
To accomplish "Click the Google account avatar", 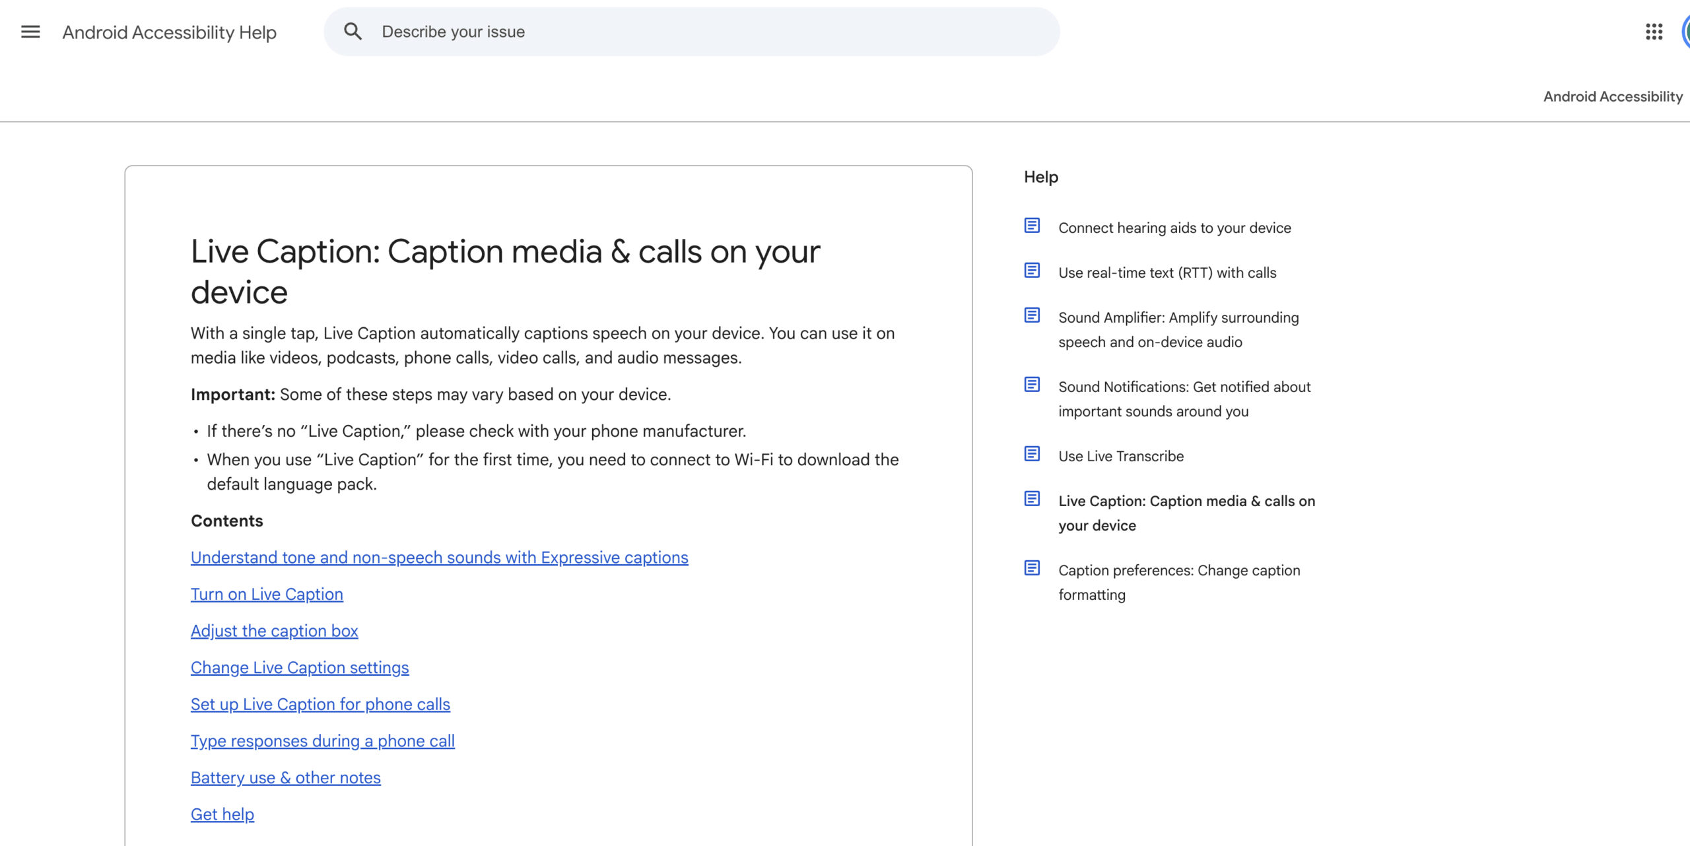I will [x=1685, y=32].
